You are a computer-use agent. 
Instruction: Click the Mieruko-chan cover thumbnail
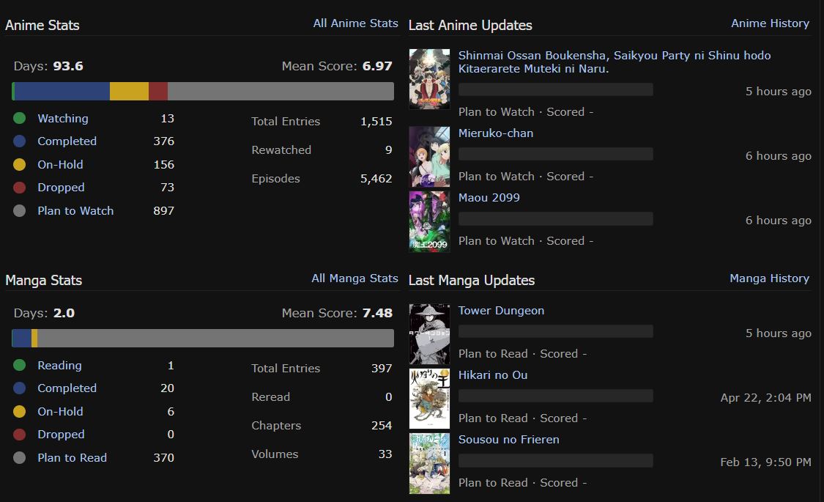pos(429,157)
